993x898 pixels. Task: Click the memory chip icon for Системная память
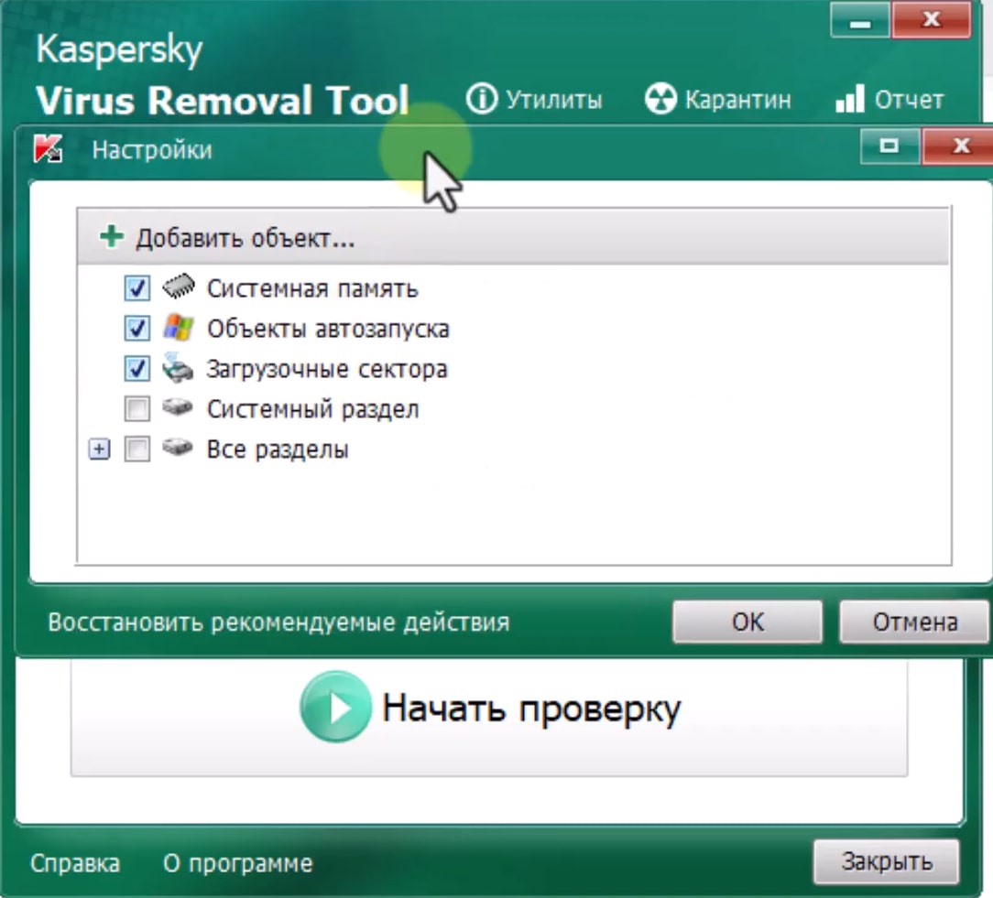tap(179, 288)
